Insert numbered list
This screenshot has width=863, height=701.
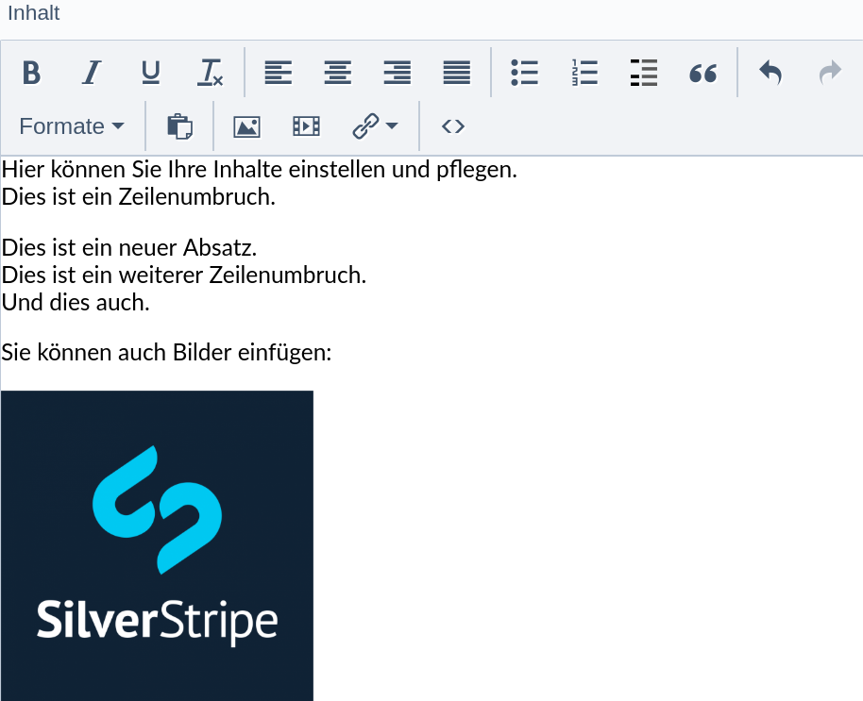(x=584, y=73)
